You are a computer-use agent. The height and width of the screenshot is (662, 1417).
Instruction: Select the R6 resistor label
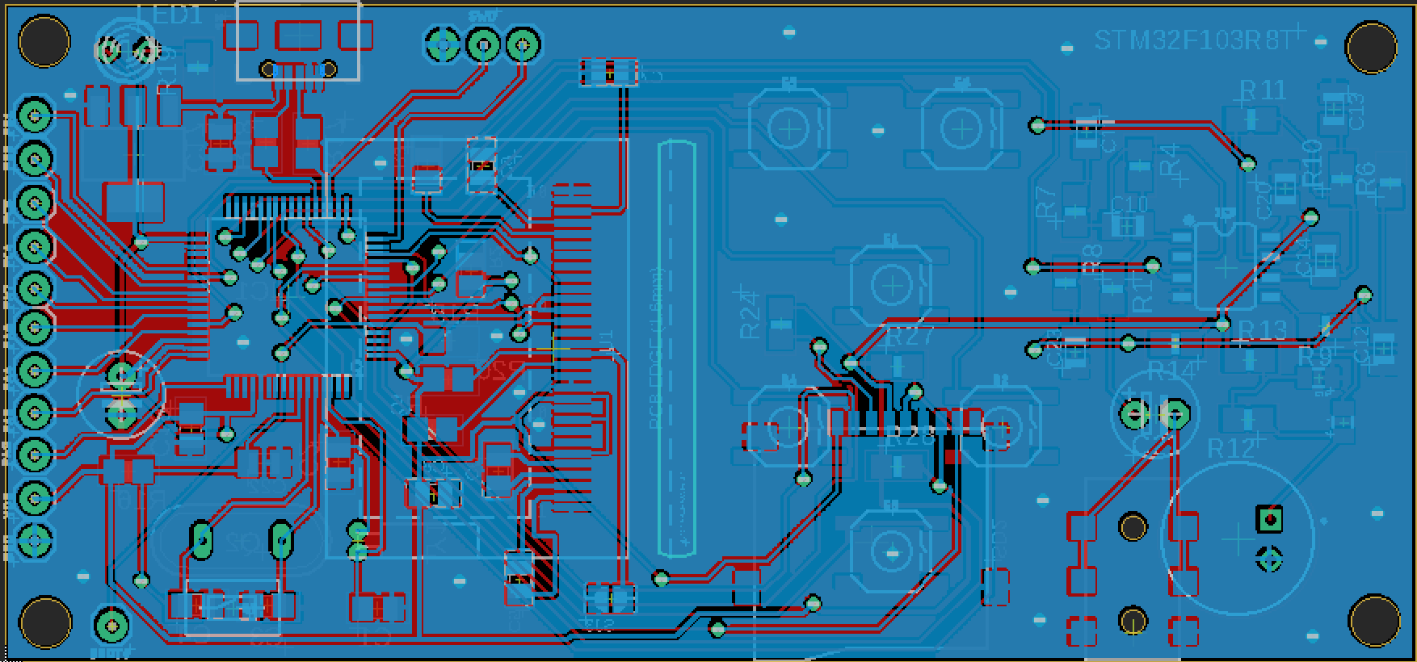pos(1364,178)
